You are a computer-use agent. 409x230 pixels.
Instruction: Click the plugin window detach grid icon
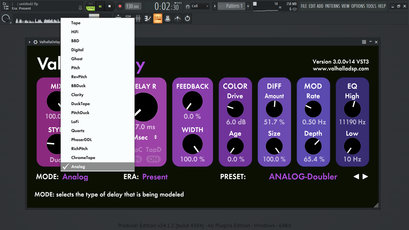(364, 42)
